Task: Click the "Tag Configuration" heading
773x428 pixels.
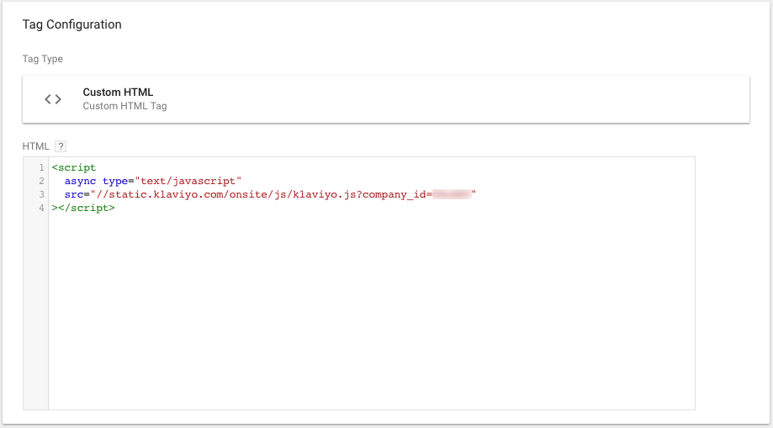Action: 71,24
